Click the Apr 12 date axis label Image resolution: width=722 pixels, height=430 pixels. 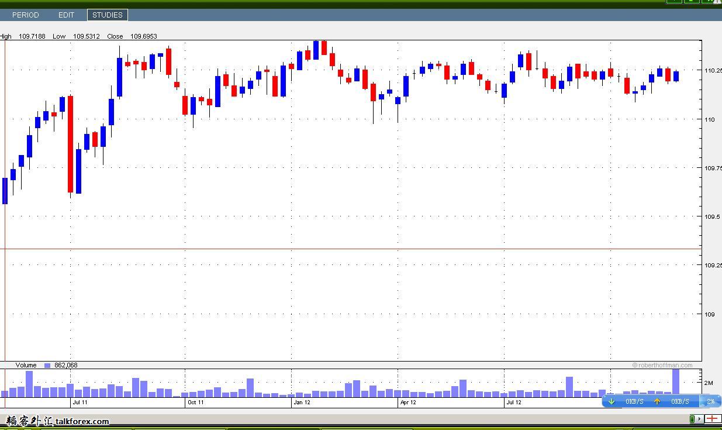(408, 402)
